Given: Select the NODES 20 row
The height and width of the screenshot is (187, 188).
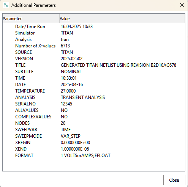Looking at the screenshot, I should click(94, 123).
